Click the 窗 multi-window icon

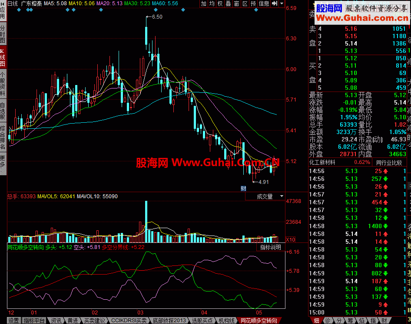(237, 3)
